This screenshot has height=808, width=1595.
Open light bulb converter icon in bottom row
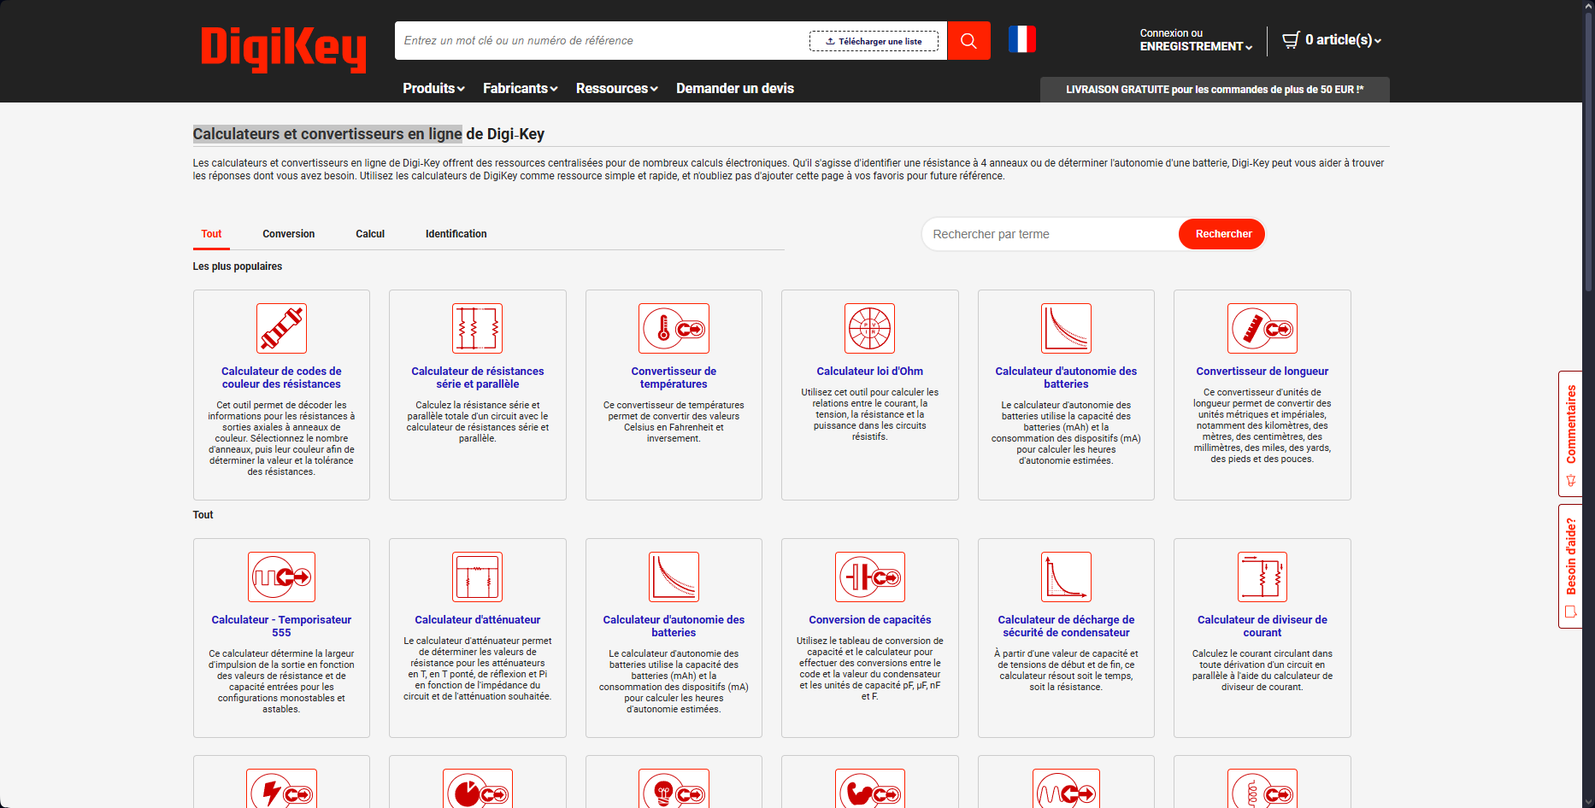point(674,788)
